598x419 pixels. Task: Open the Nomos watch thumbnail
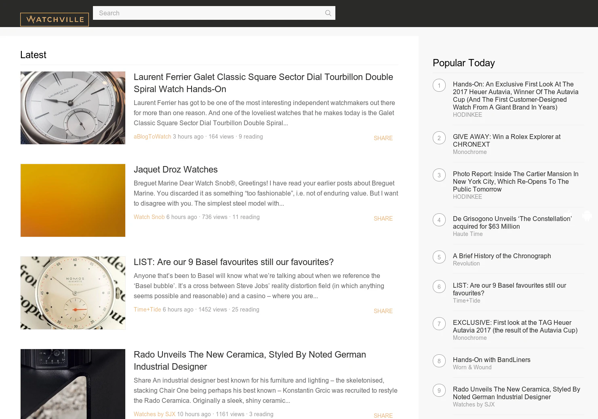73,293
